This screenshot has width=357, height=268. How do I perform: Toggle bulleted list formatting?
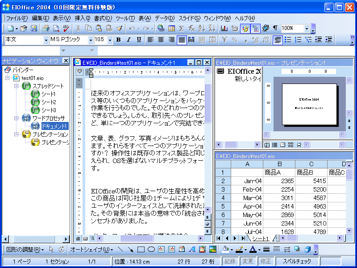tap(288, 40)
